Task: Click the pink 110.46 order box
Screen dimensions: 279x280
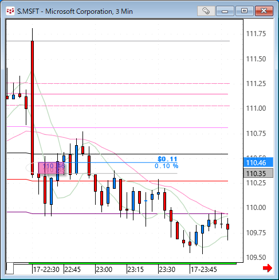Action: 51,168
